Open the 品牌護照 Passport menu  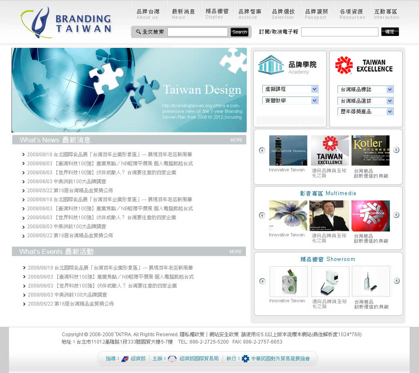316,14
